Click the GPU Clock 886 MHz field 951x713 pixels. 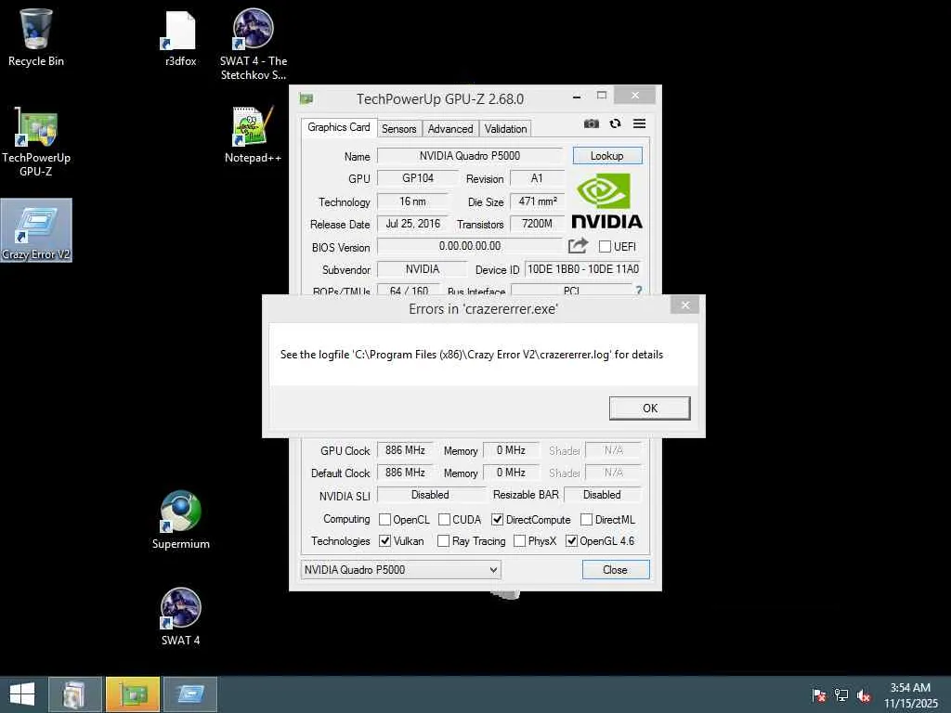pyautogui.click(x=405, y=450)
